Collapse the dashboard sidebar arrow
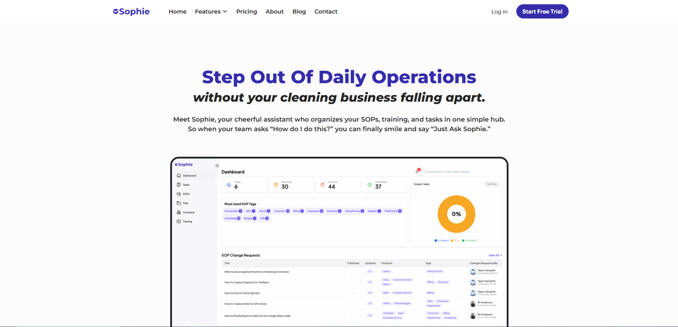Screen dimensions: 678x327 click(x=217, y=166)
